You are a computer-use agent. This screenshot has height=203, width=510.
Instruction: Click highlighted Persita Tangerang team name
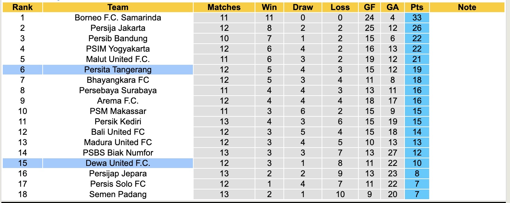pos(118,70)
